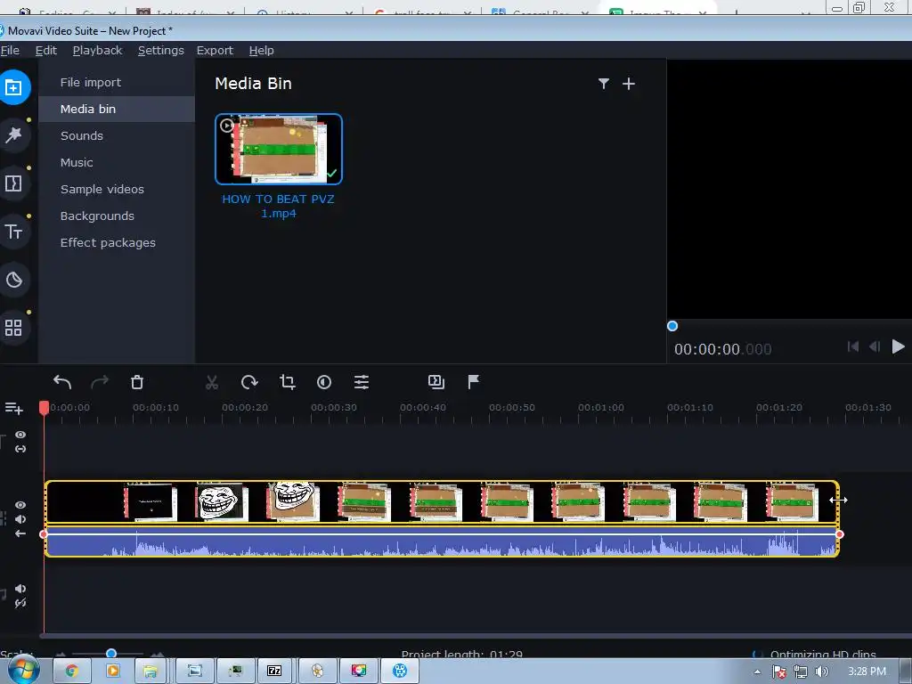
Task: Click the Redo arrow
Action: [100, 382]
